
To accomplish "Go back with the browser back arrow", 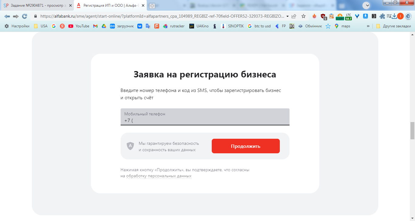I will click(7, 16).
